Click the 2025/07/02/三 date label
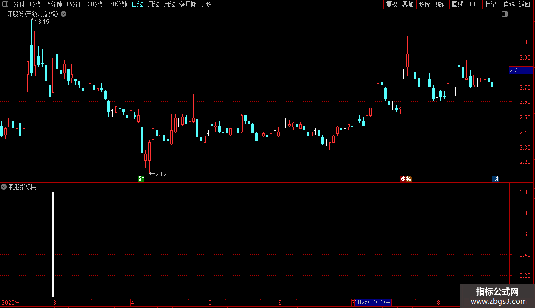 [x=373, y=302]
